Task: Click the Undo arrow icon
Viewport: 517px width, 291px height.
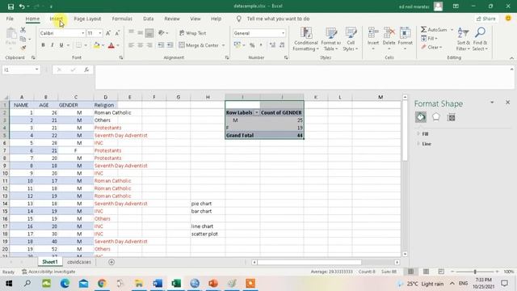Action: 22,6
